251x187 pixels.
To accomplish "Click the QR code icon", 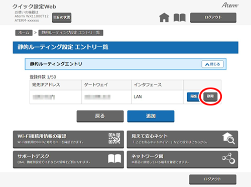I will coord(114,138).
